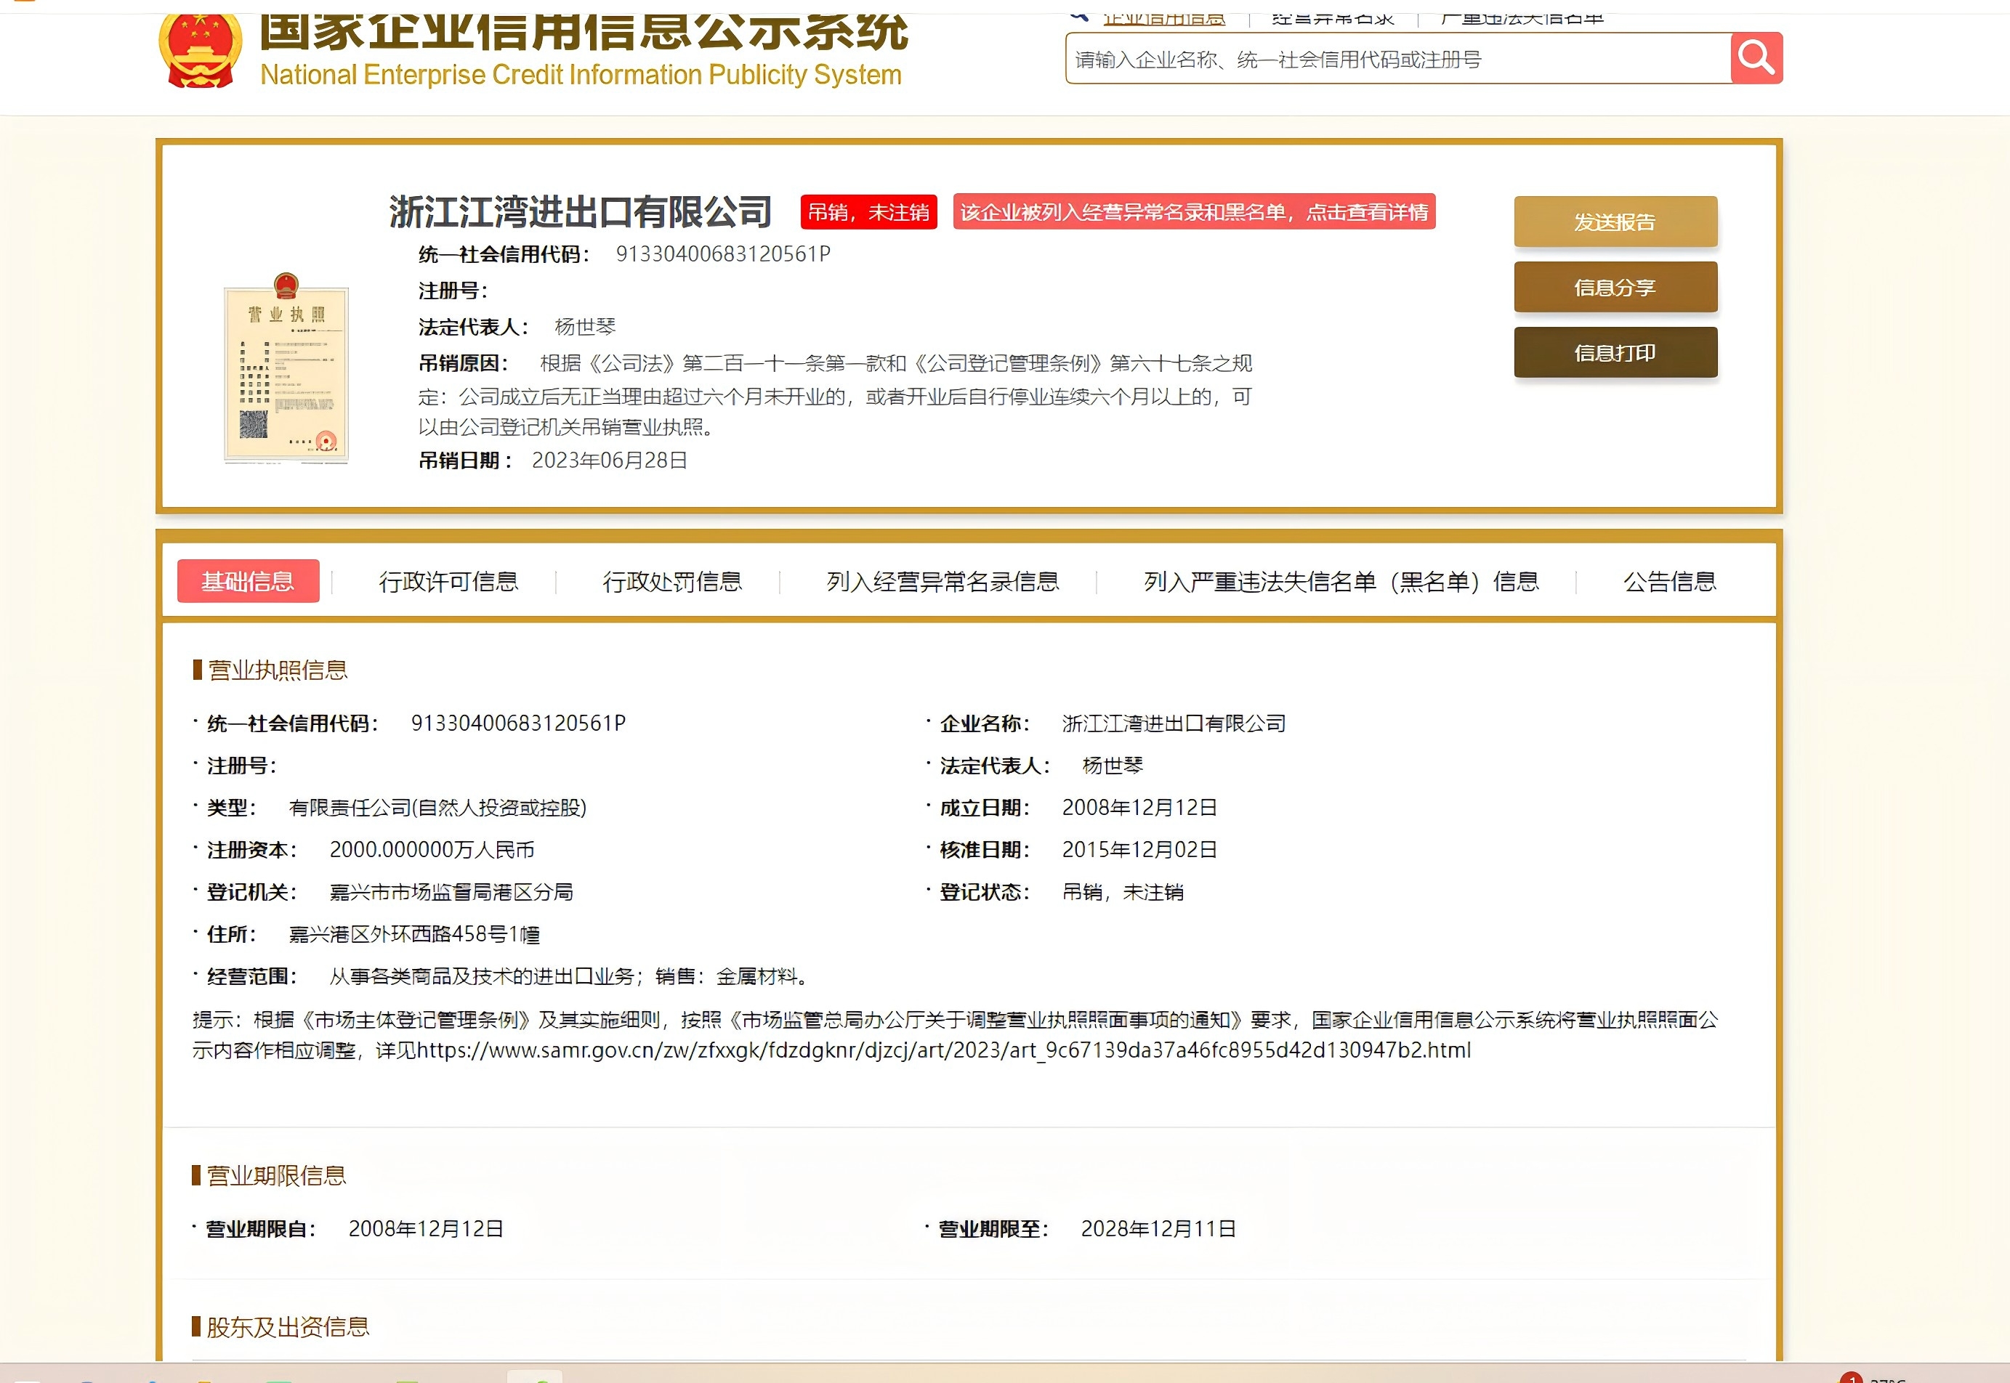
Task: Click the 核准日期 value 2015年12月02日
Action: tap(1139, 849)
